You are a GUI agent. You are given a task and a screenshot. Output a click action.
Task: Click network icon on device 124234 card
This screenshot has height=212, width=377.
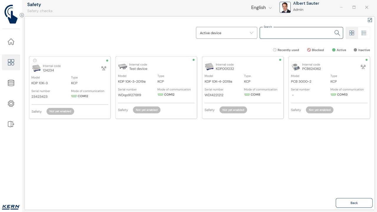pos(104,68)
